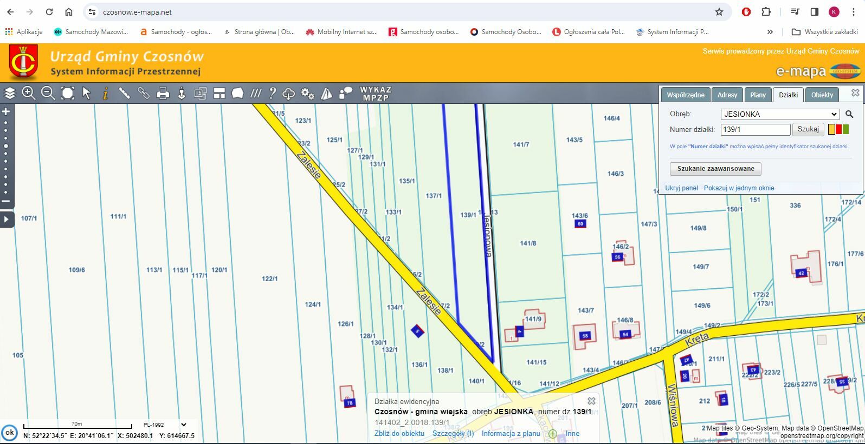Click the search magnifier beside Obręb
Image resolution: width=865 pixels, height=444 pixels.
tap(849, 114)
